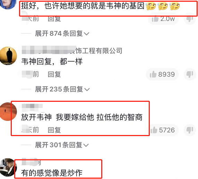Open the silhouette sunset avatar profile
This screenshot has height=179, width=198.
tap(8, 56)
